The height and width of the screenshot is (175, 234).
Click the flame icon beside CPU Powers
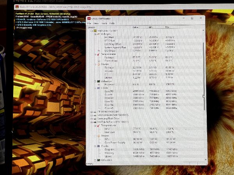click(99, 64)
